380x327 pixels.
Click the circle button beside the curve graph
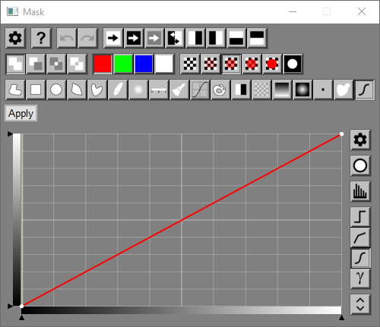(360, 165)
